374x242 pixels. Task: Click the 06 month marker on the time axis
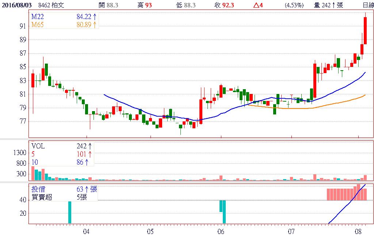click(x=221, y=231)
